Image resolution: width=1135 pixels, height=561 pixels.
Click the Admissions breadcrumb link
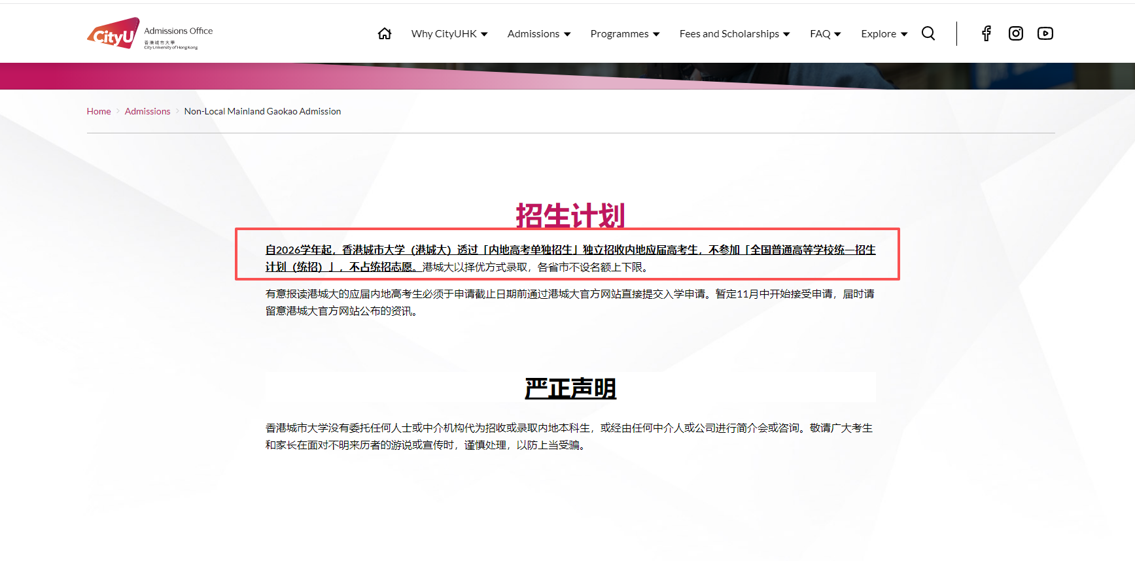pyautogui.click(x=147, y=112)
